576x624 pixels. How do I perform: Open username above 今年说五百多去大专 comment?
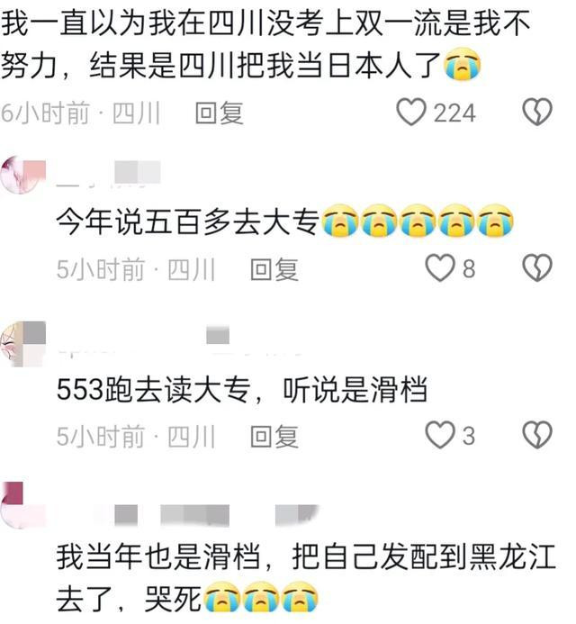(108, 174)
